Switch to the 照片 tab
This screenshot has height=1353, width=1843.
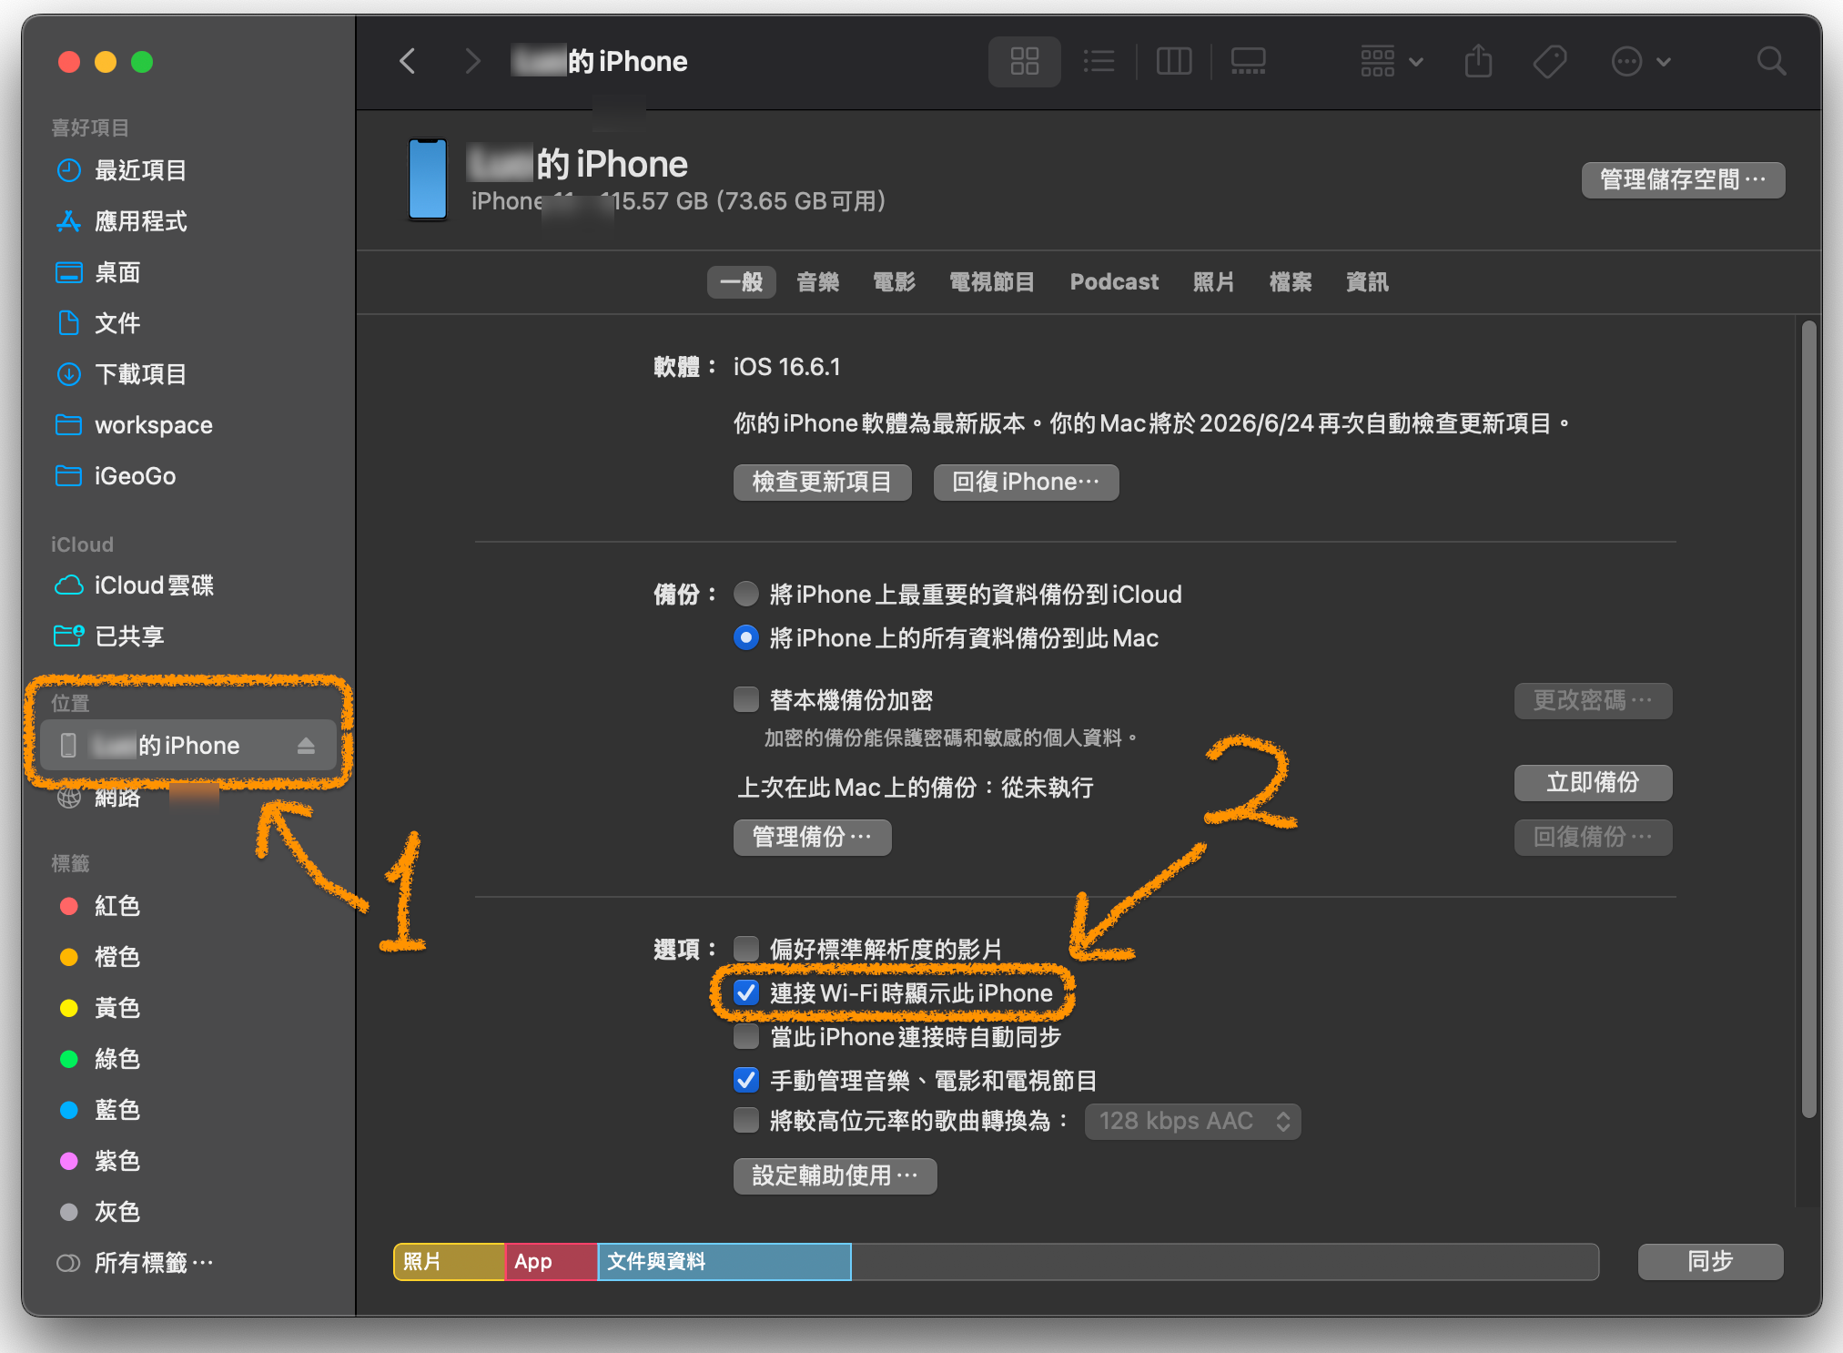click(x=1214, y=282)
